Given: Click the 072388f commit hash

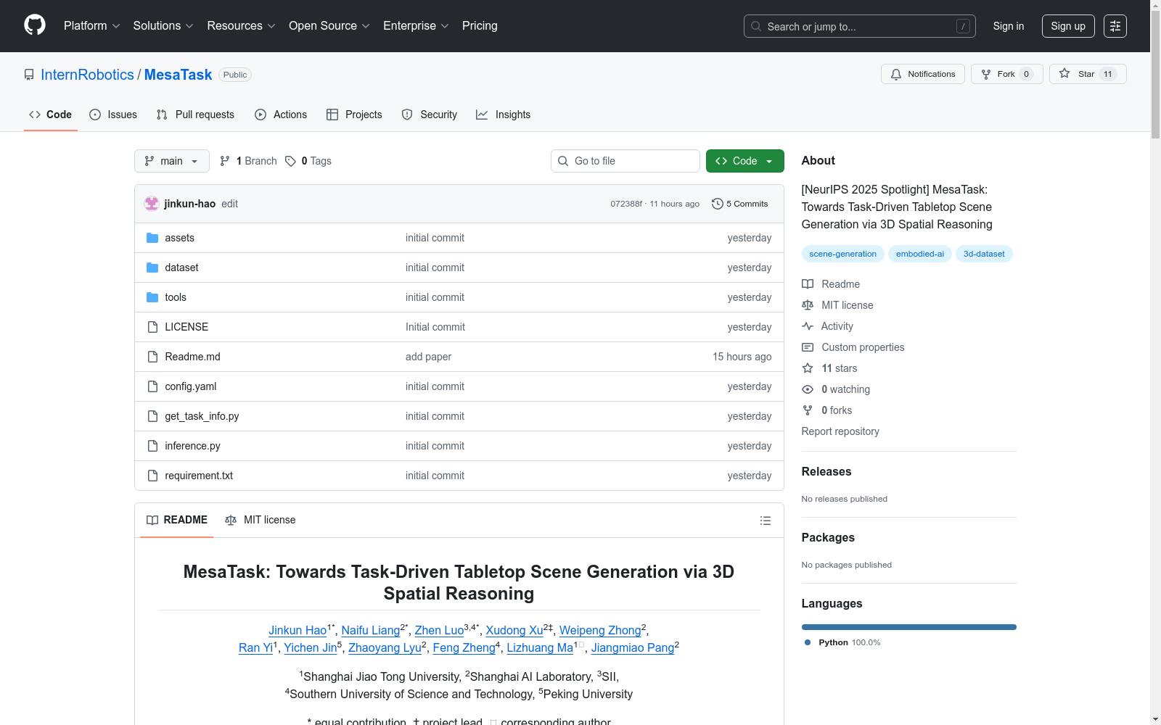Looking at the screenshot, I should tap(626, 204).
